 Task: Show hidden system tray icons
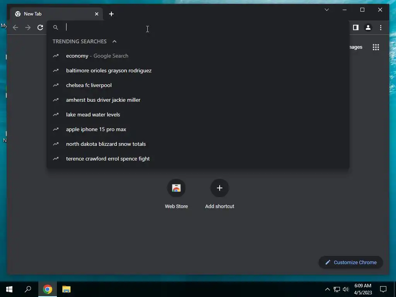(327, 289)
